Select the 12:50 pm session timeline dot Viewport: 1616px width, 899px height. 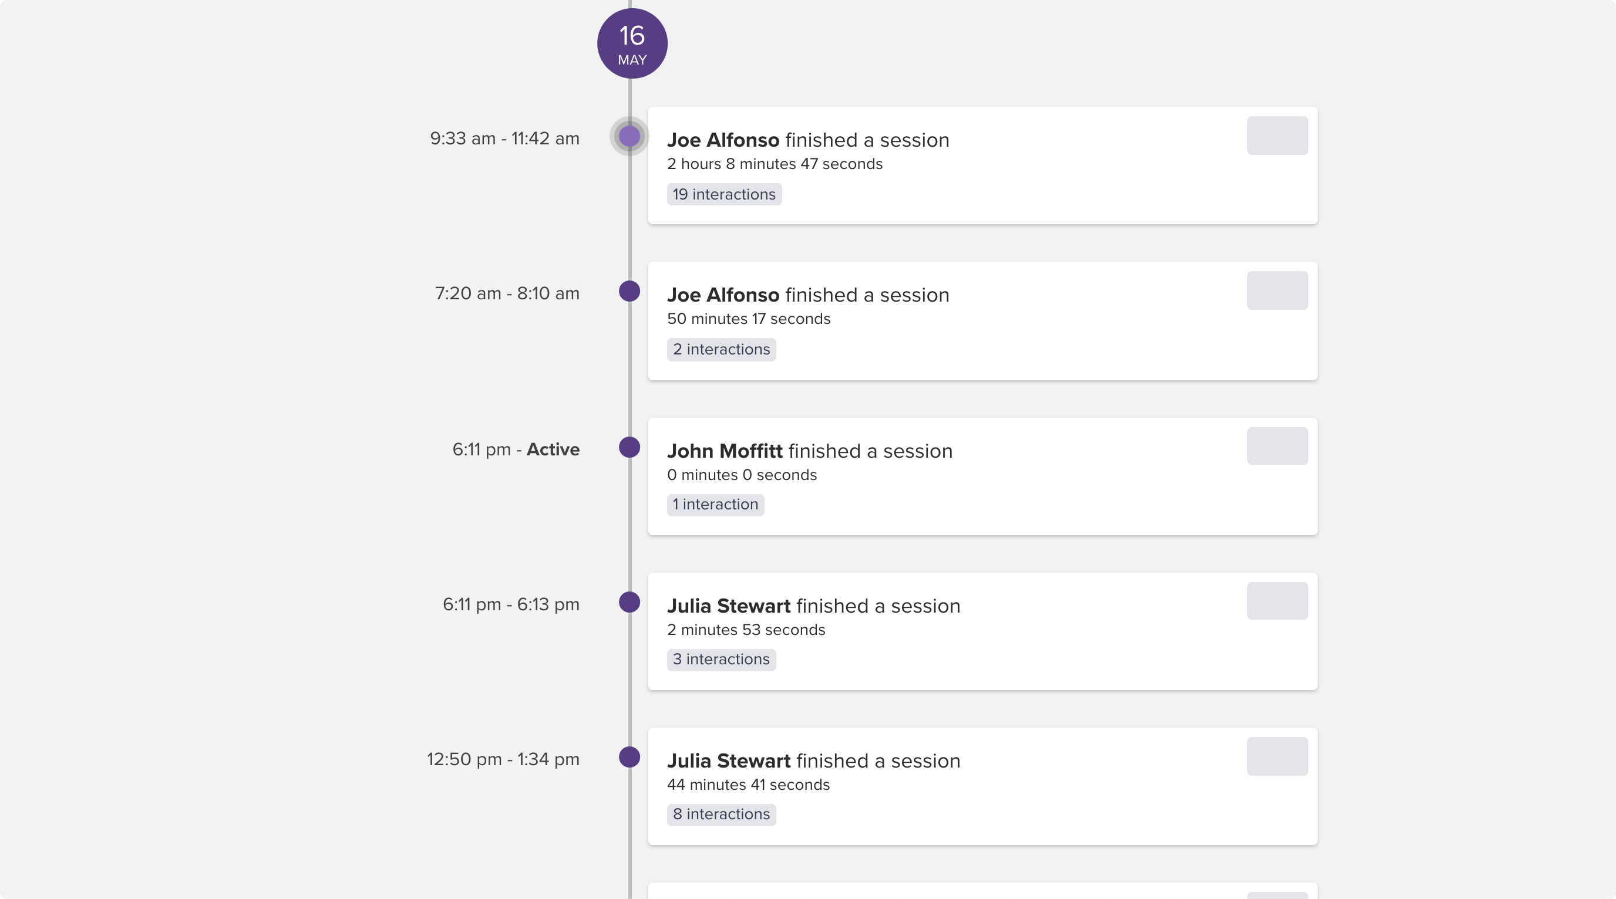(629, 756)
